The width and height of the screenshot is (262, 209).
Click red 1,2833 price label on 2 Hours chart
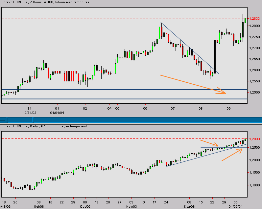pyautogui.click(x=254, y=18)
